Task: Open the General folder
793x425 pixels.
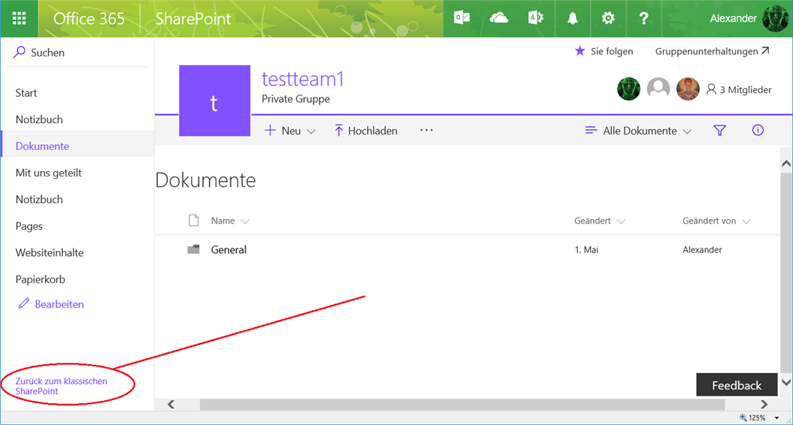Action: click(228, 249)
